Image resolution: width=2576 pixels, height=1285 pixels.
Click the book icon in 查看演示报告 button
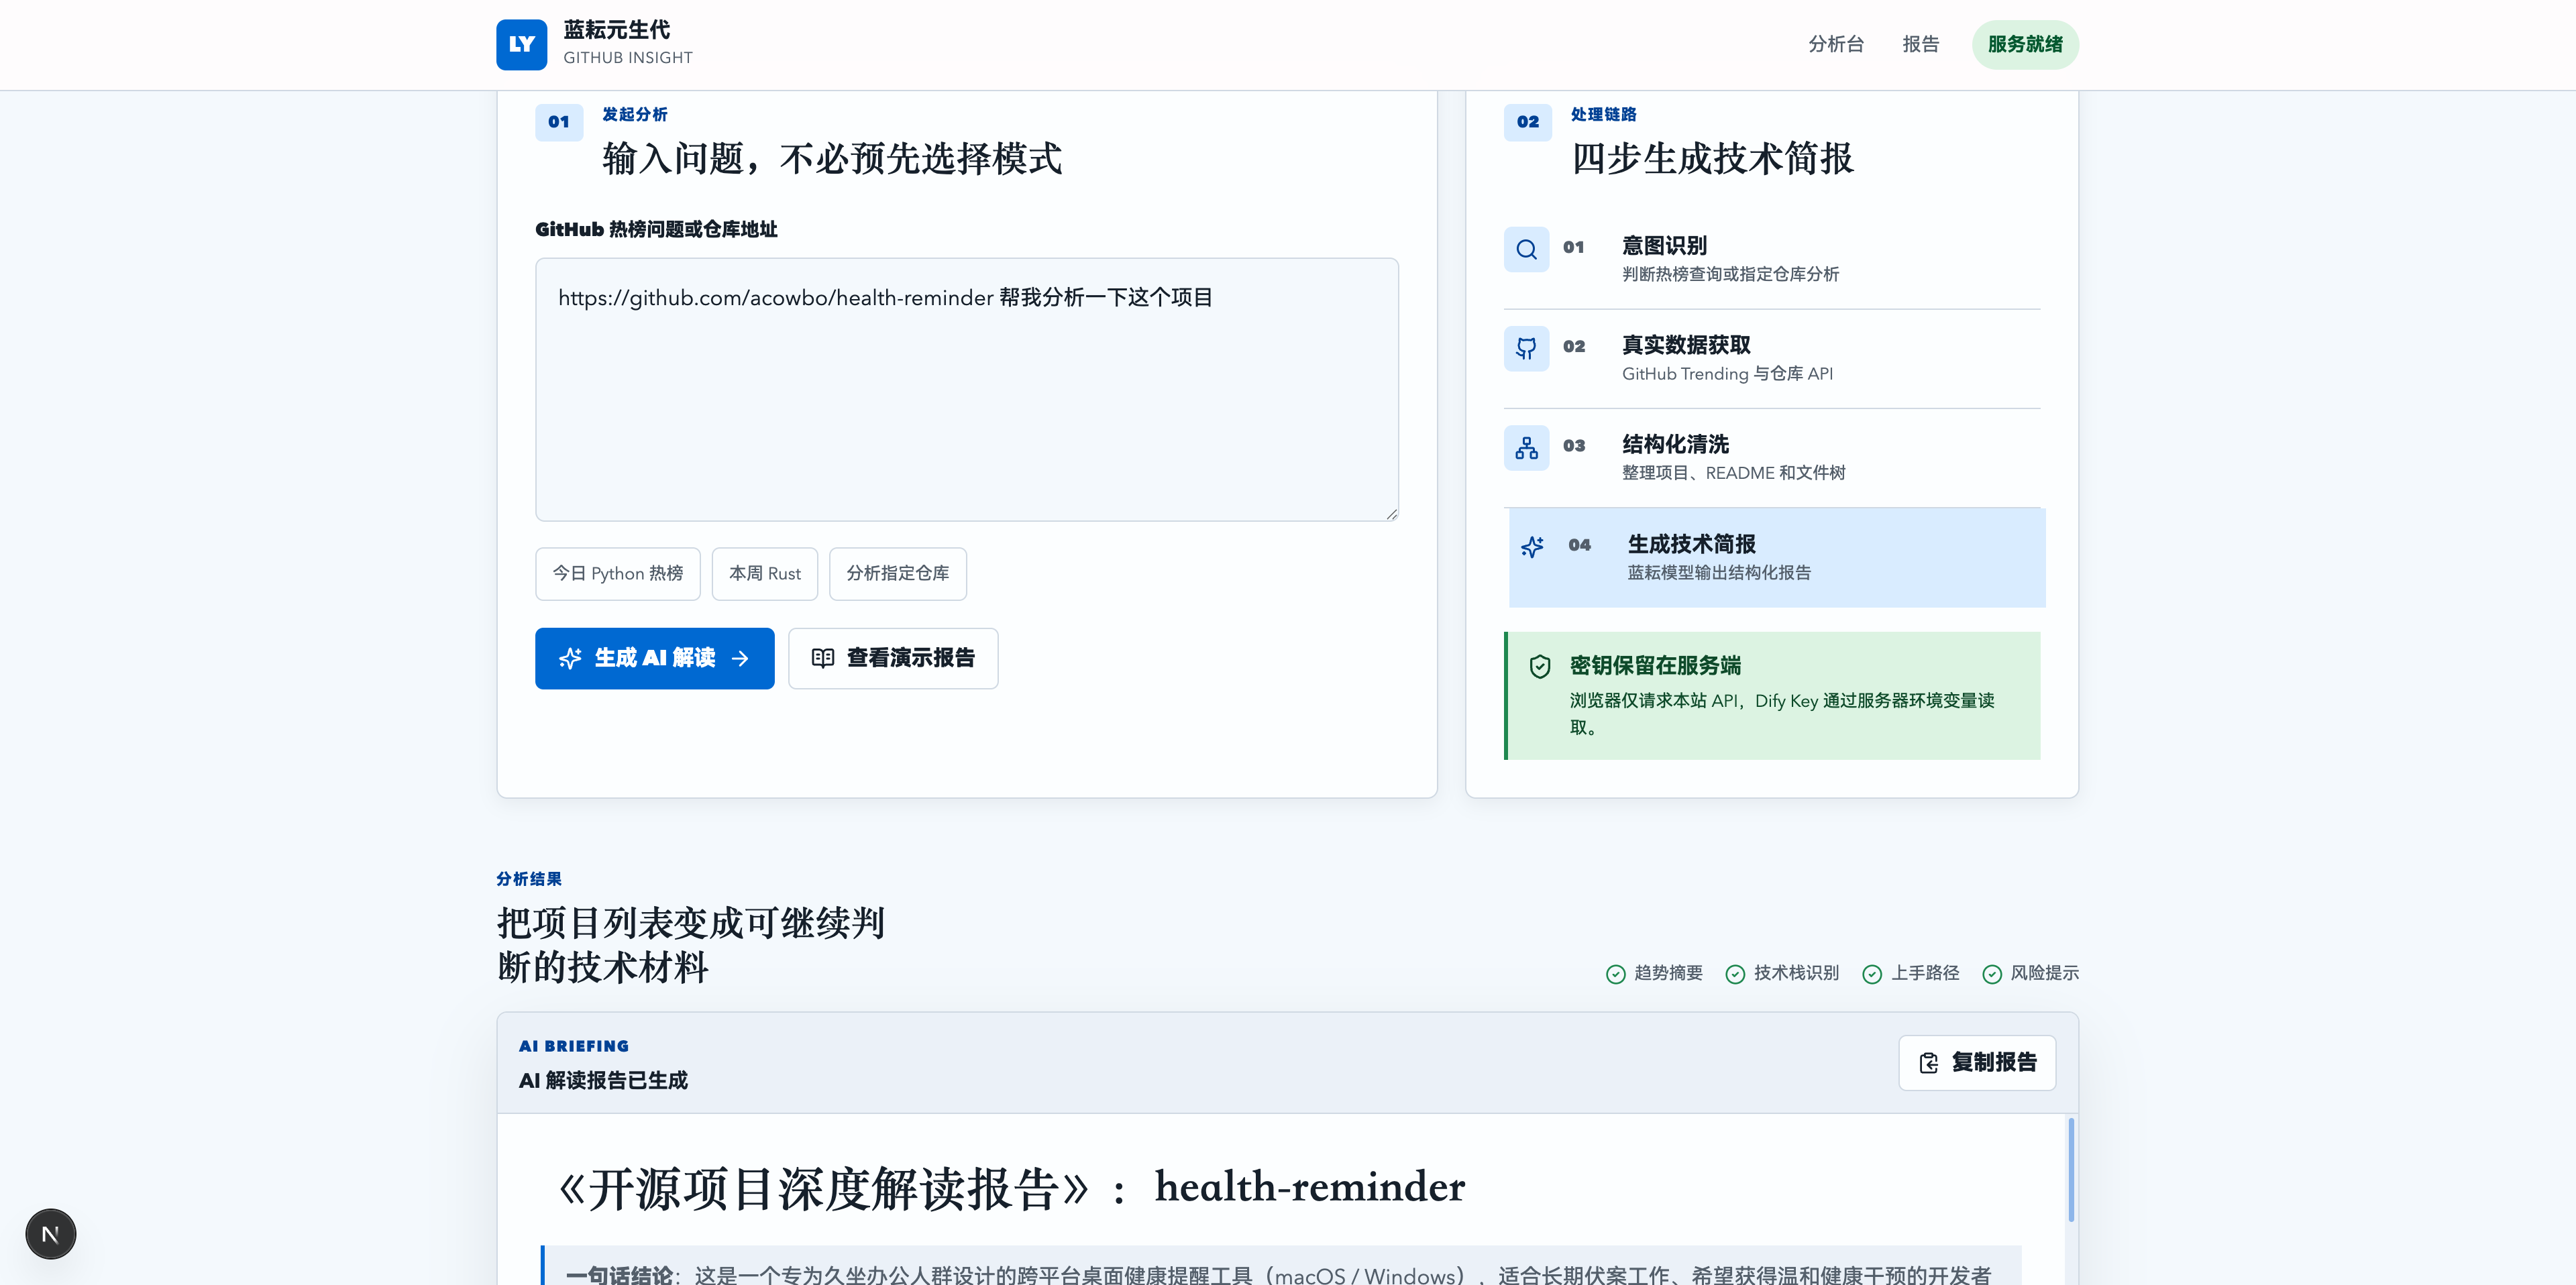(822, 658)
